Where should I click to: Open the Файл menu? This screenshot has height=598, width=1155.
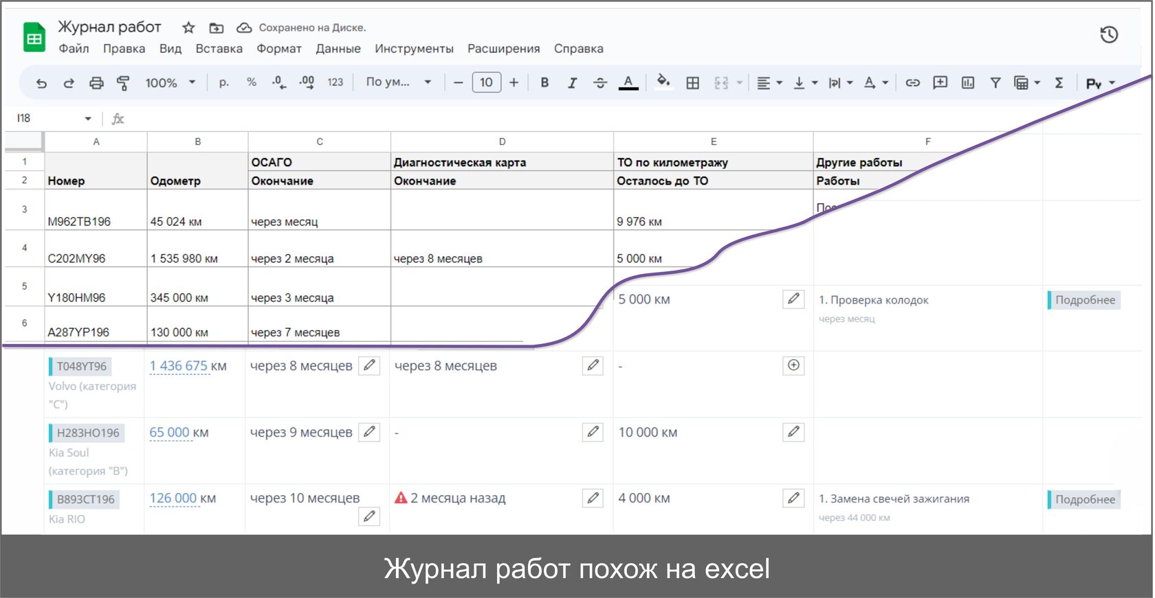coord(74,49)
